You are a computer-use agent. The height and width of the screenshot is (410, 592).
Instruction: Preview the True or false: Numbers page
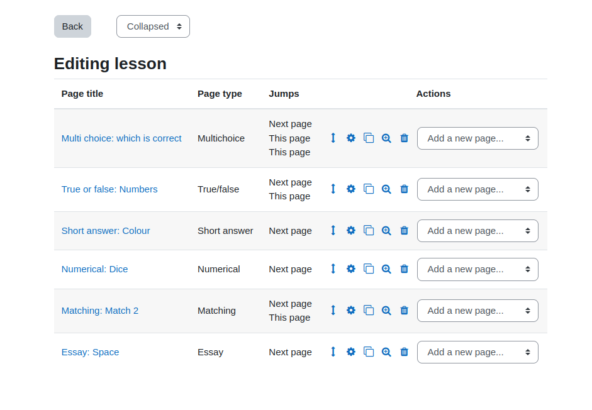pos(386,189)
